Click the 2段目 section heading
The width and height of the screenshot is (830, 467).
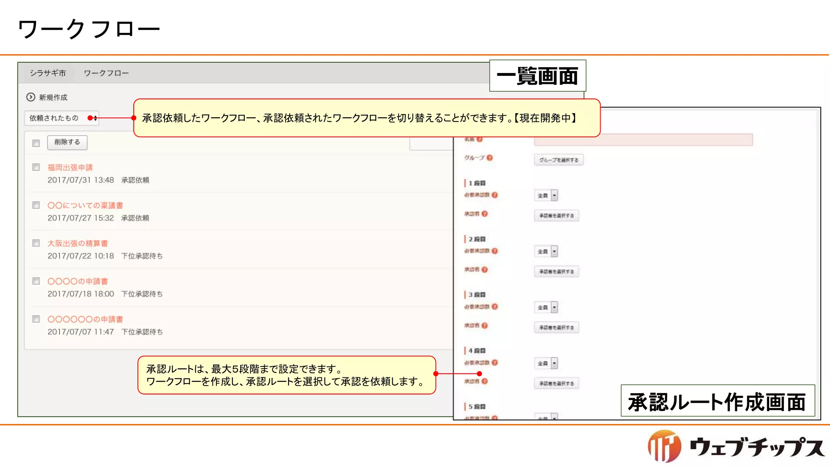(477, 239)
